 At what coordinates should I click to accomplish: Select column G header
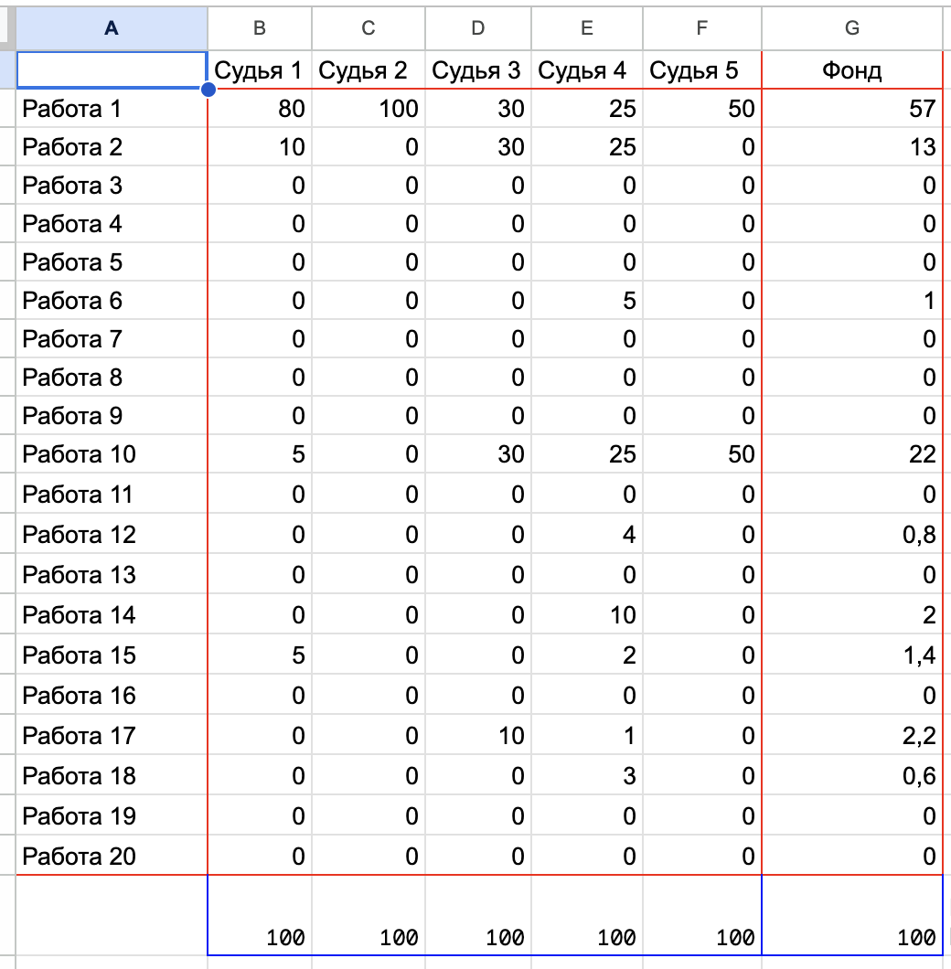(852, 28)
